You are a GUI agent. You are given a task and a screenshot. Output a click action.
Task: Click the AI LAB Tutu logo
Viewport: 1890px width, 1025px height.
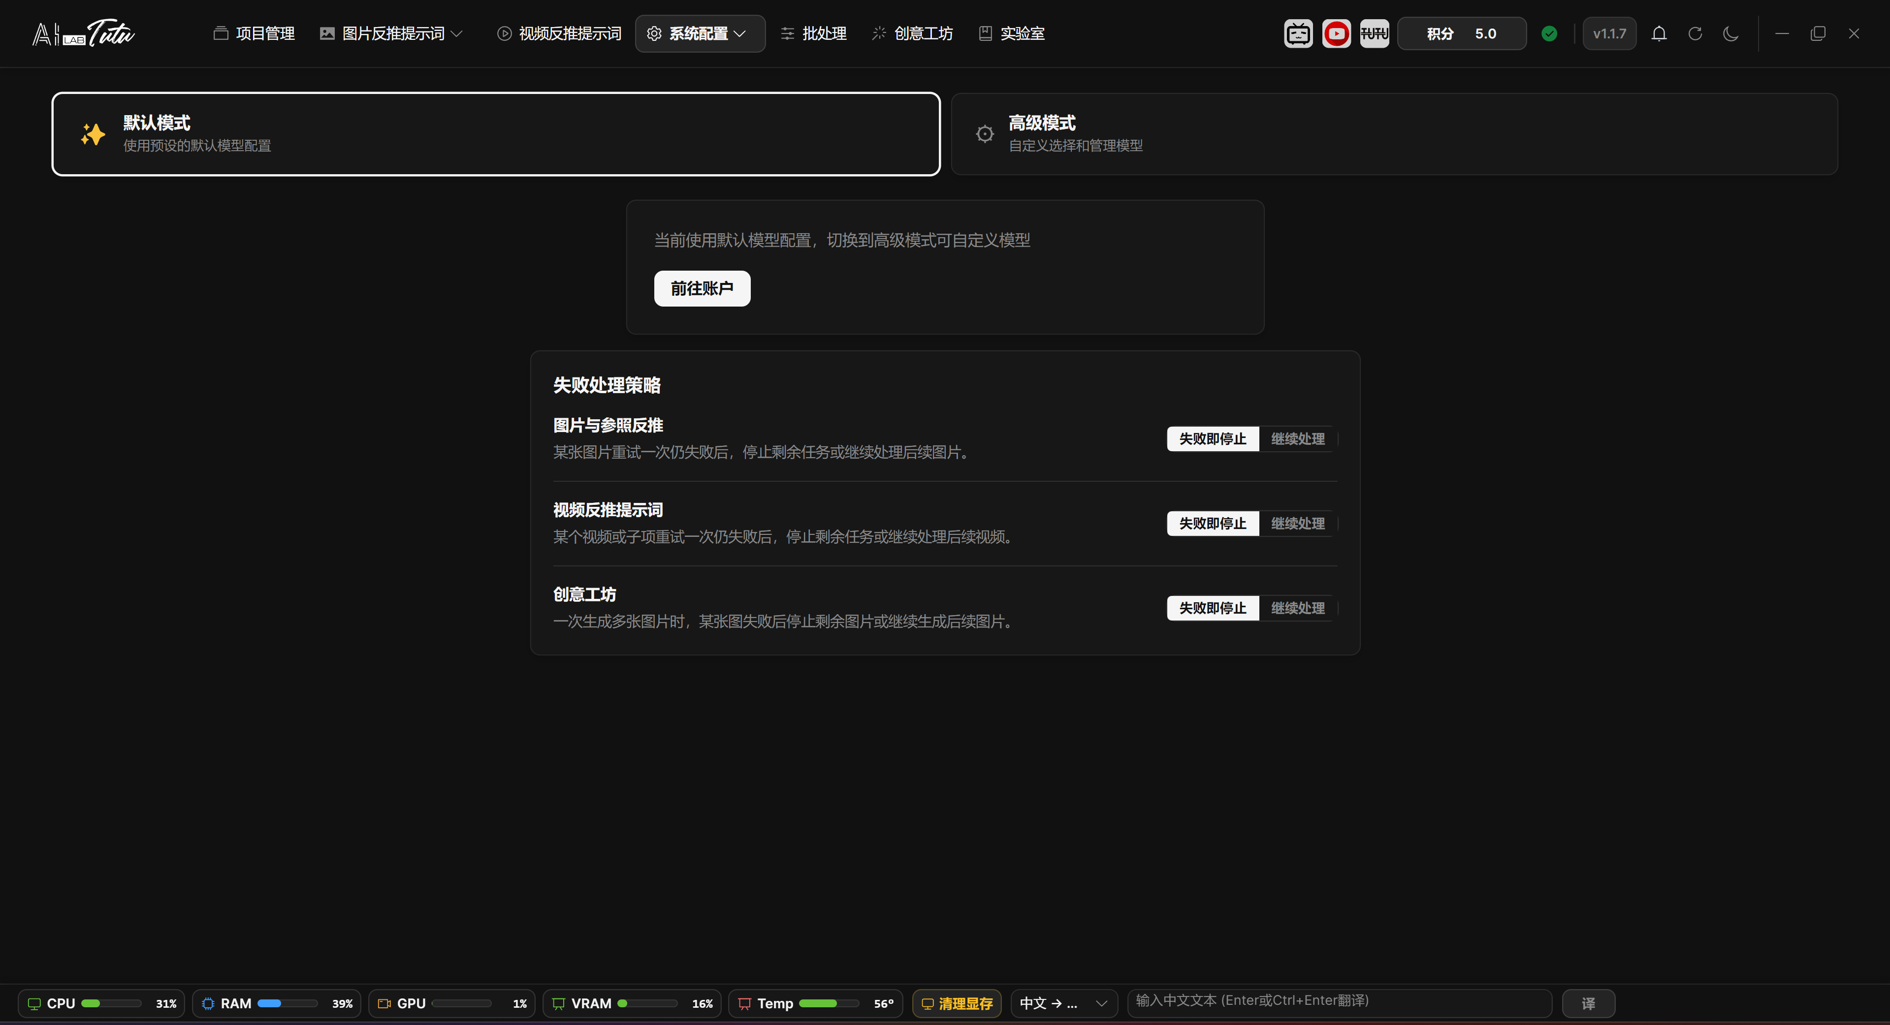coord(84,34)
